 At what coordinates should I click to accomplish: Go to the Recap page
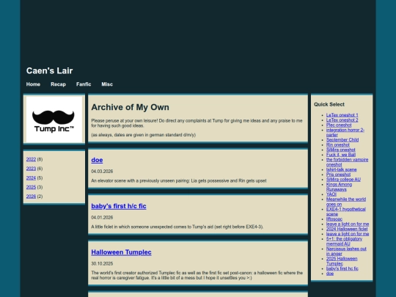58,84
